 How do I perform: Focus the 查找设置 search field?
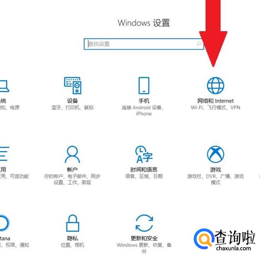point(144,44)
